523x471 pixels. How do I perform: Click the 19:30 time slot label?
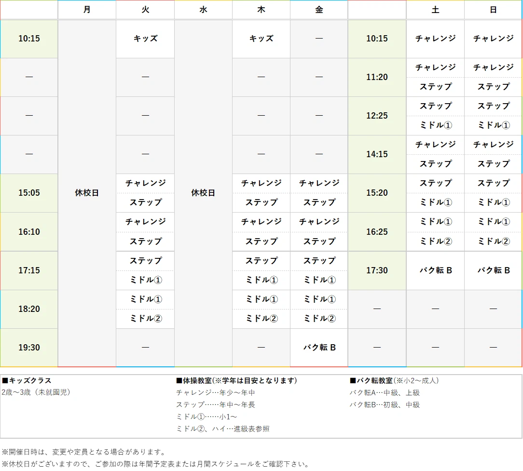(x=29, y=347)
